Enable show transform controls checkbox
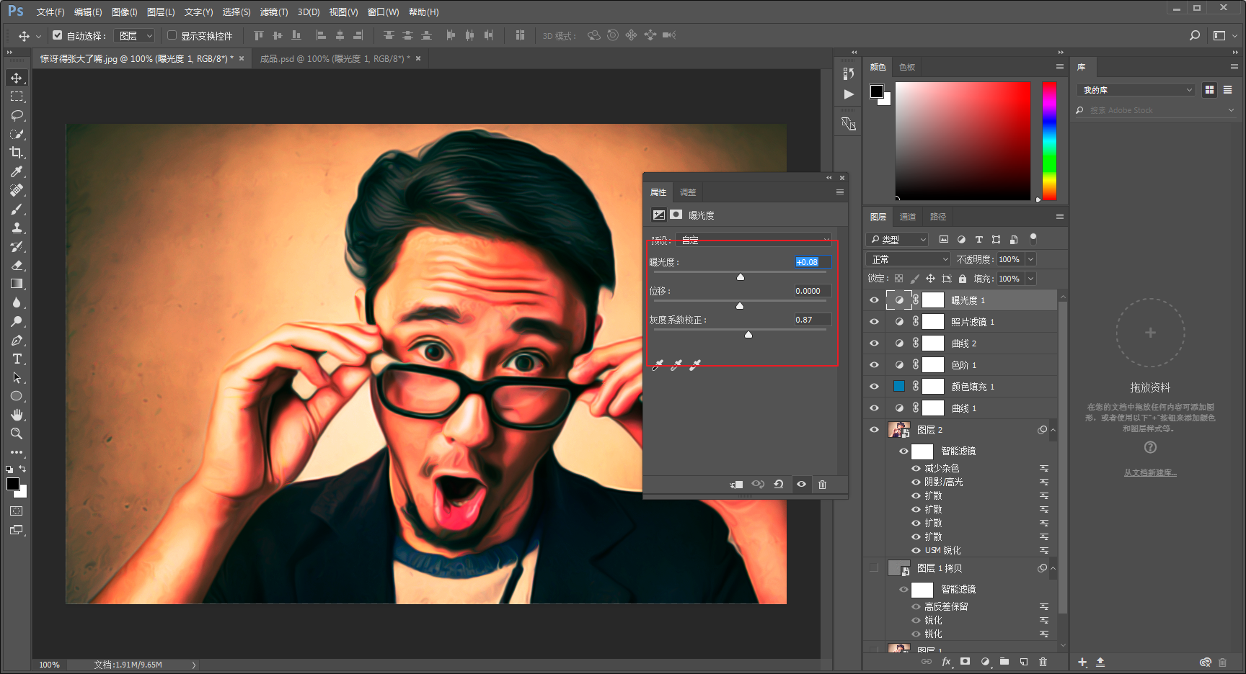 tap(172, 35)
